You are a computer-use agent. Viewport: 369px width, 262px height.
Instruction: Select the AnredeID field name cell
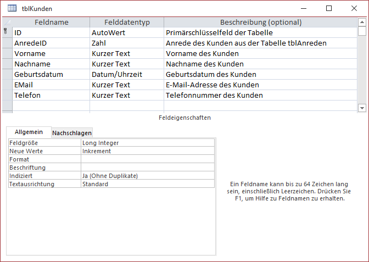click(51, 43)
